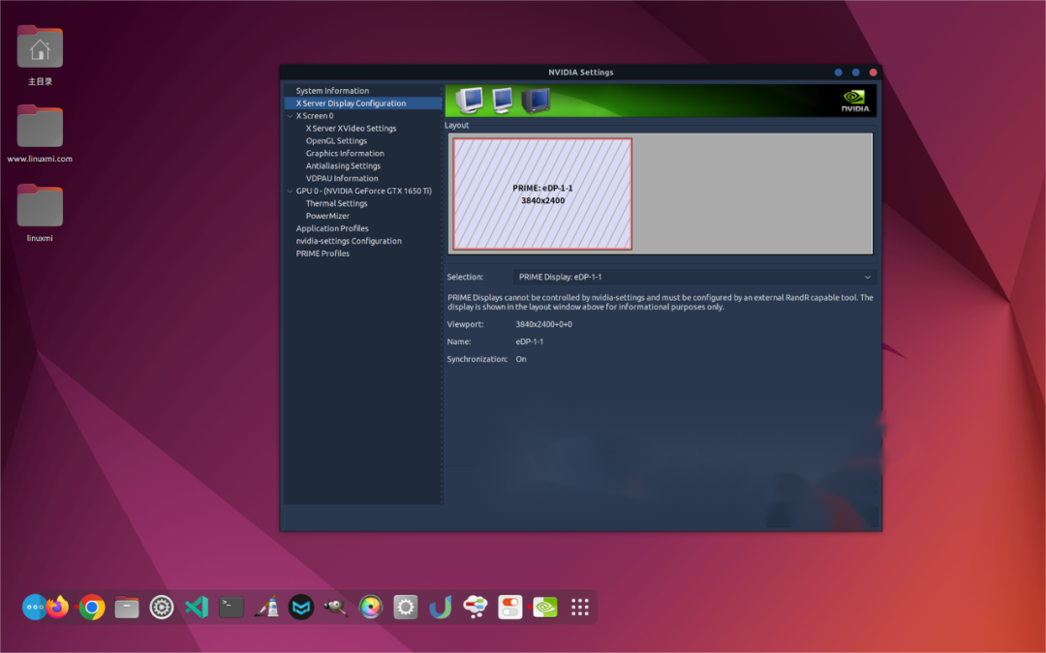Open VDPAU Information
The height and width of the screenshot is (653, 1046).
click(342, 179)
